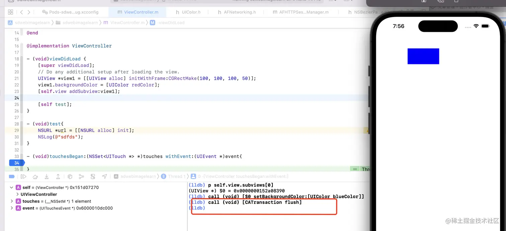506x231 pixels.
Task: Switch to Pods-sdwe...ug.xcconfig tab
Action: click(x=70, y=12)
